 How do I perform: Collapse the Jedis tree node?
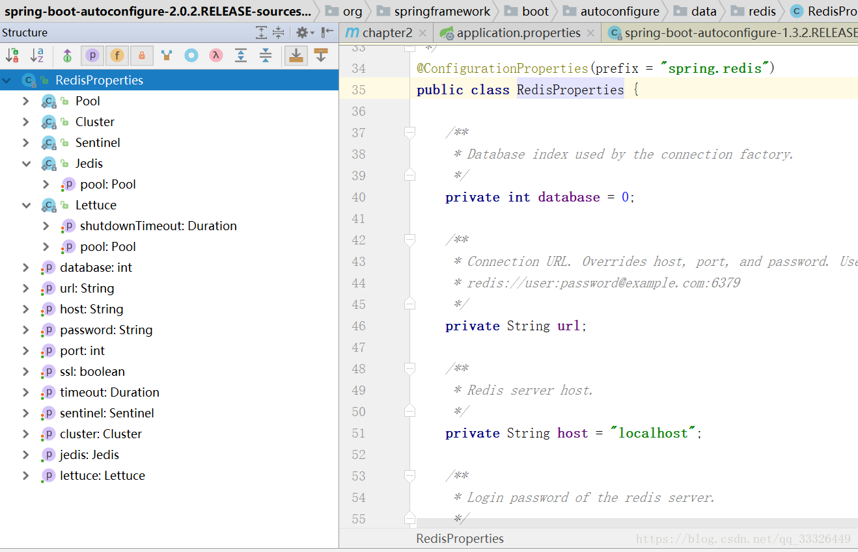click(x=26, y=163)
